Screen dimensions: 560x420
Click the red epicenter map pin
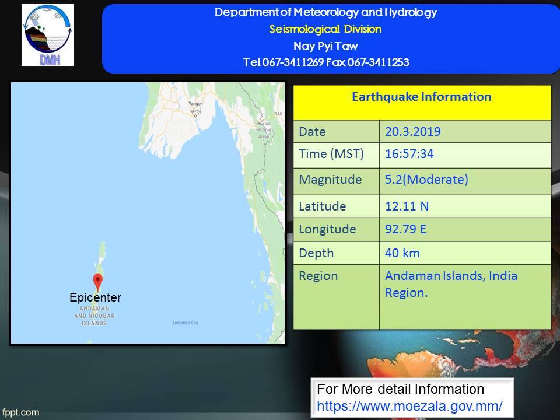tap(97, 281)
